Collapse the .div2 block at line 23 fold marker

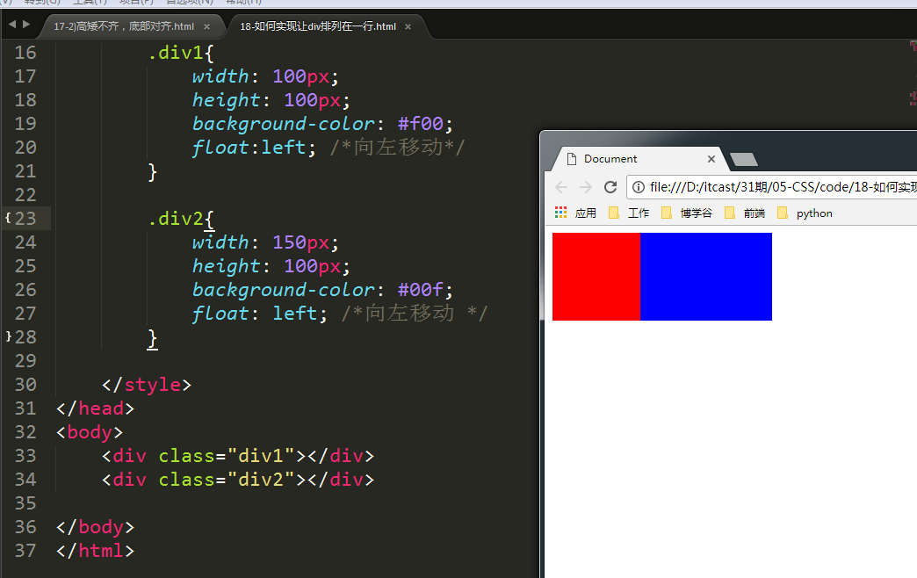pos(8,218)
